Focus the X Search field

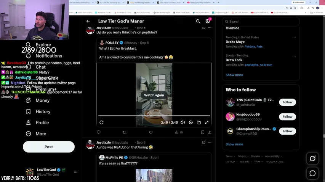(261, 22)
